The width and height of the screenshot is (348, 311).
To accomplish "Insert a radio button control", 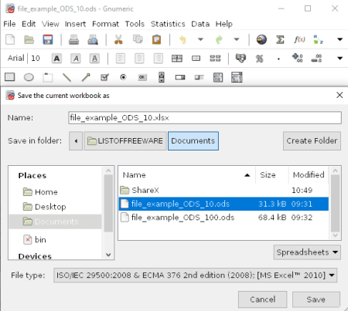I will tap(123, 77).
